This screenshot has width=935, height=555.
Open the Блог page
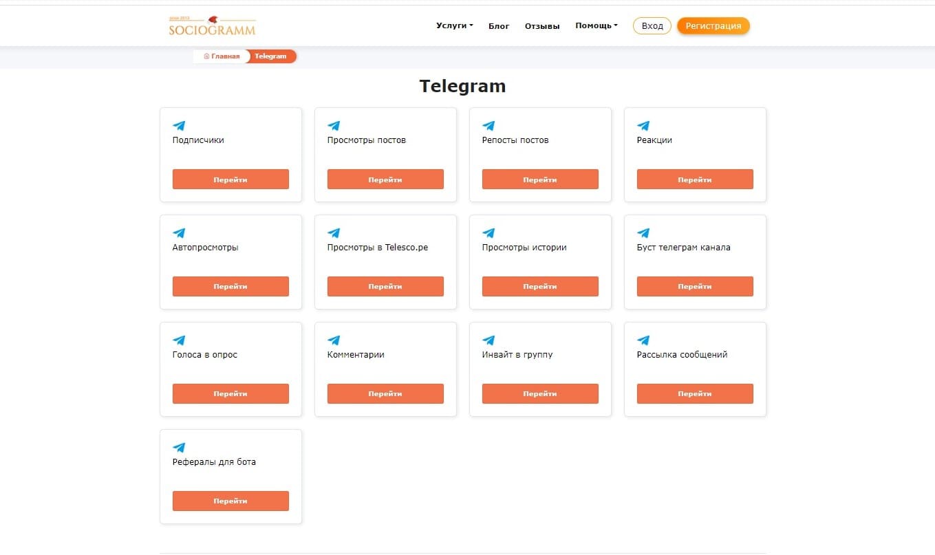pyautogui.click(x=499, y=26)
